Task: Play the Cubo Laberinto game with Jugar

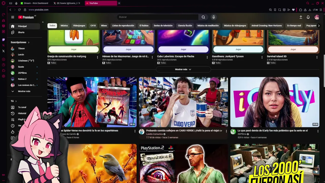Action: point(183,49)
